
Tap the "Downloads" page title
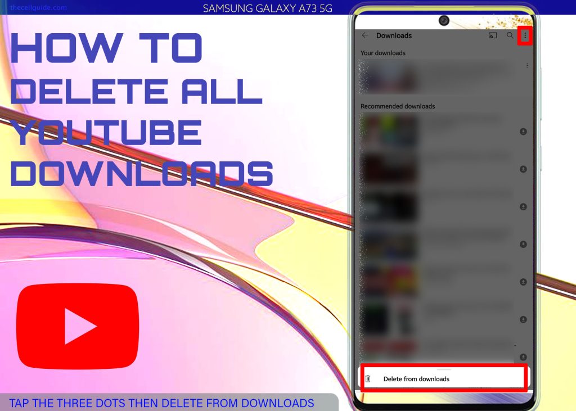(x=394, y=35)
